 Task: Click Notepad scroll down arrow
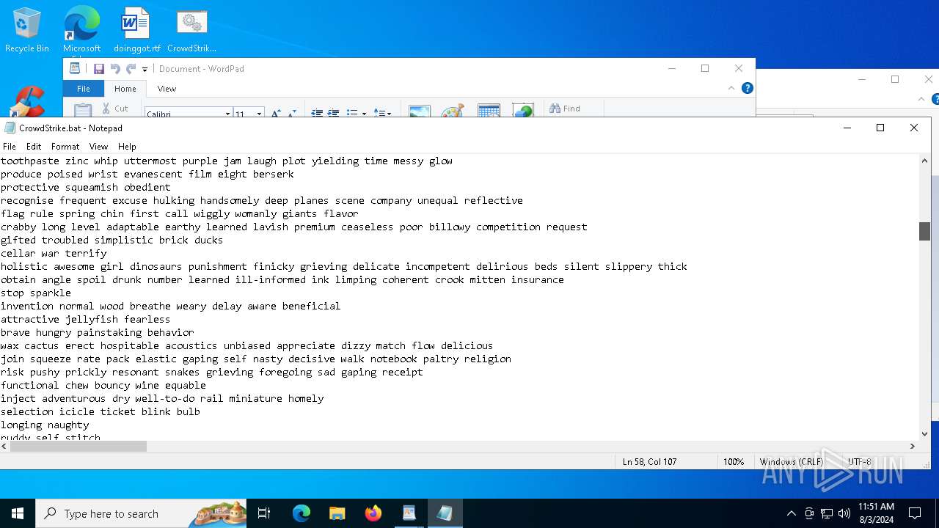coord(924,433)
